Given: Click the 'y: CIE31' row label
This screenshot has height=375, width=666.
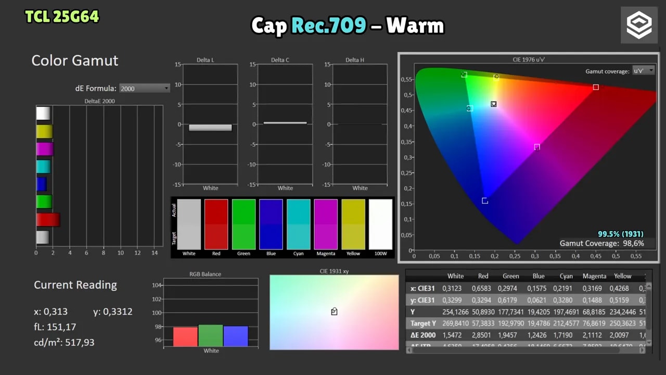Looking at the screenshot, I should click(x=422, y=300).
